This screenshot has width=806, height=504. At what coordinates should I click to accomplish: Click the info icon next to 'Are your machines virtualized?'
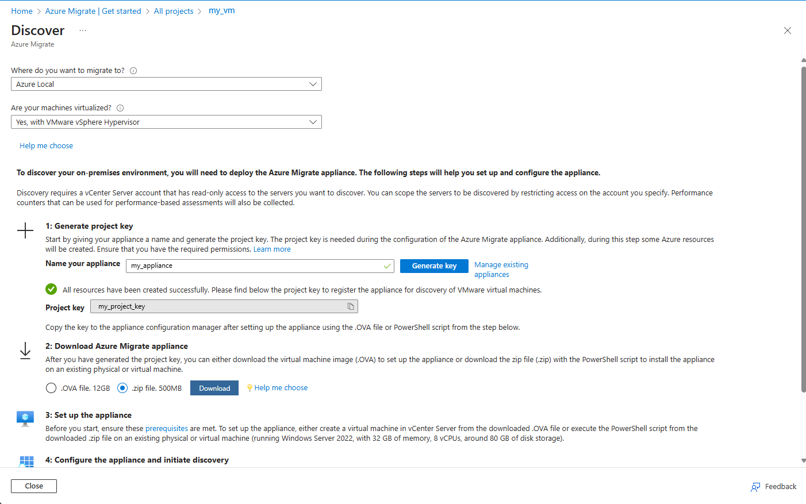click(x=120, y=107)
